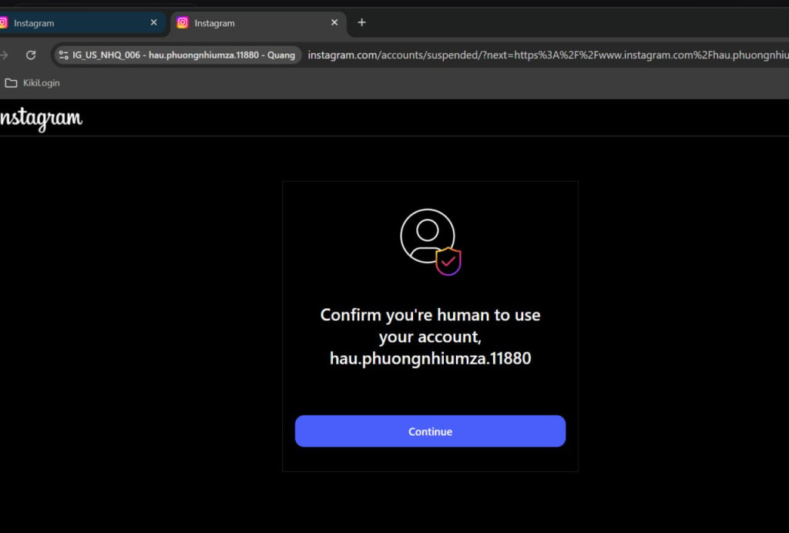This screenshot has width=789, height=533.
Task: Close the first Instagram tab
Action: click(154, 22)
